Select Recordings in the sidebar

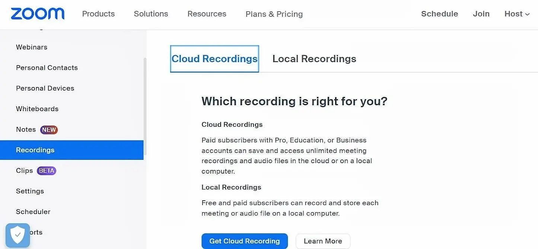click(71, 150)
